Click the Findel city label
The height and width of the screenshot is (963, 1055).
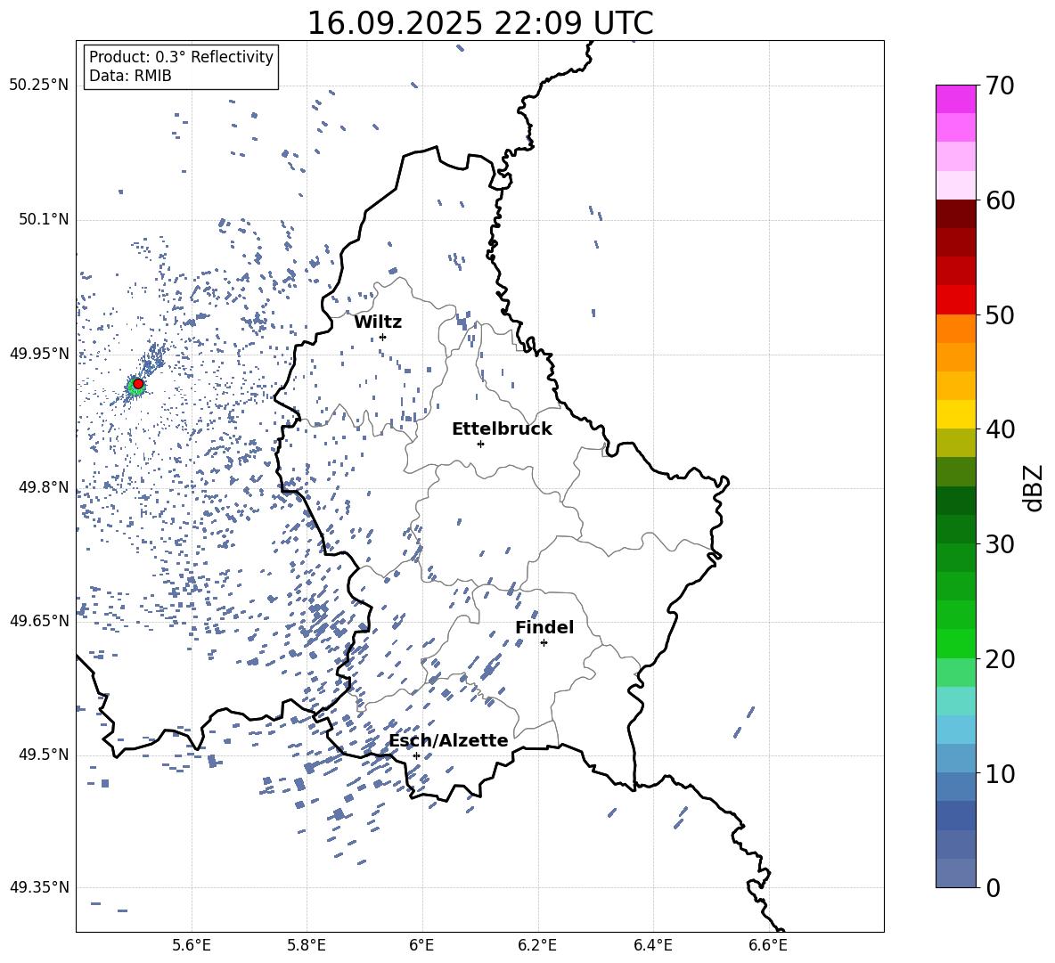pyautogui.click(x=544, y=627)
